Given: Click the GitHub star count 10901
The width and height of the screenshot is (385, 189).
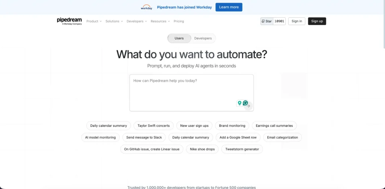Looking at the screenshot, I should click(x=279, y=21).
